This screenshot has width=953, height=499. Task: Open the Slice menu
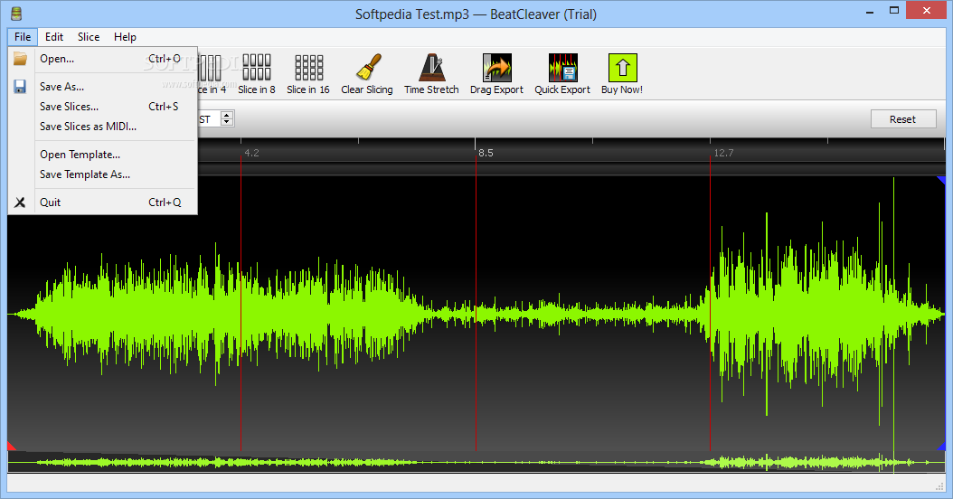(89, 37)
